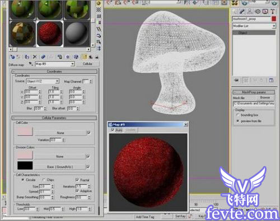The width and height of the screenshot is (280, 221).
Task: Open the Display panel tab icon
Action: [265, 11]
